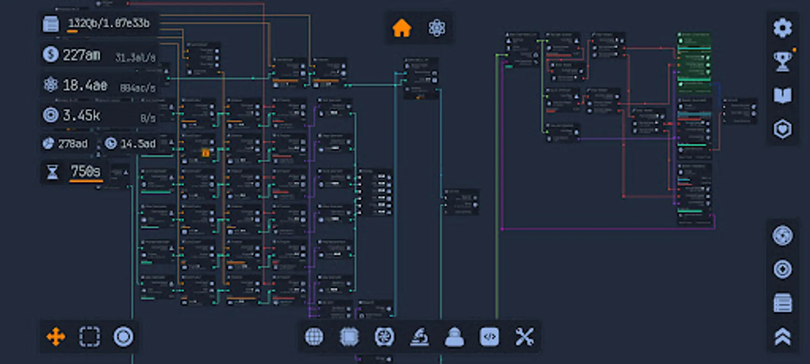Screen dimensions: 810x364
Task: Open the code brackets category
Action: 489,336
